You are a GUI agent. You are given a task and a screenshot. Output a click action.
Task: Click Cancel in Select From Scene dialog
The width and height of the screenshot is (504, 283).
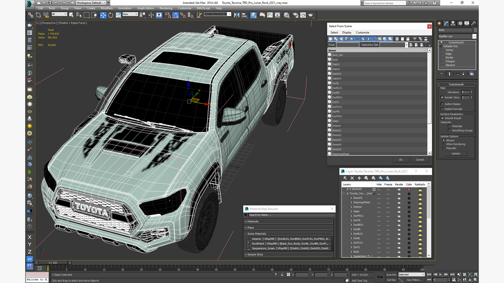tap(419, 160)
